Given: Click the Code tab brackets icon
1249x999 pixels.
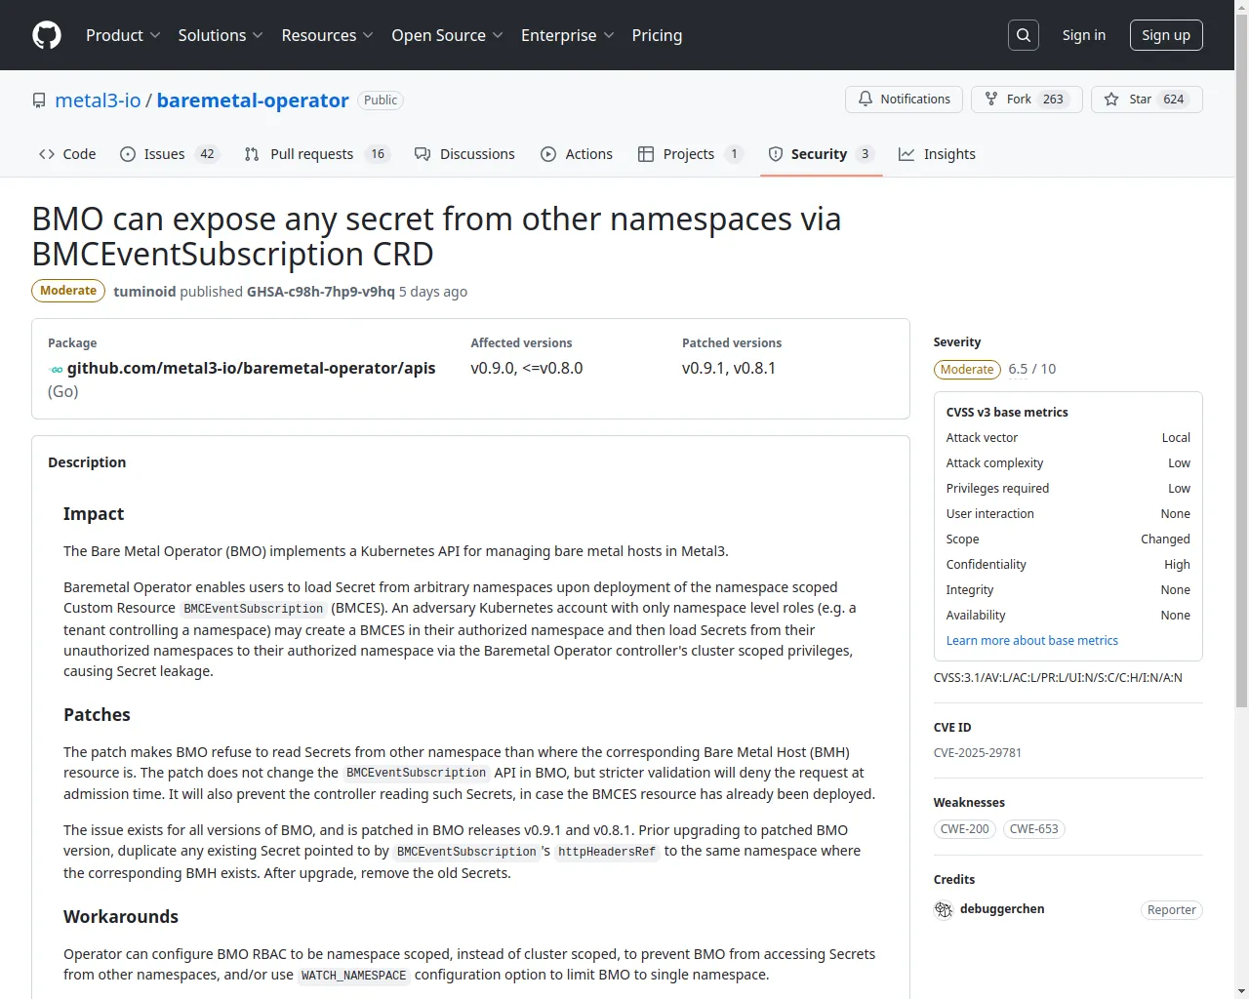Looking at the screenshot, I should tap(47, 154).
